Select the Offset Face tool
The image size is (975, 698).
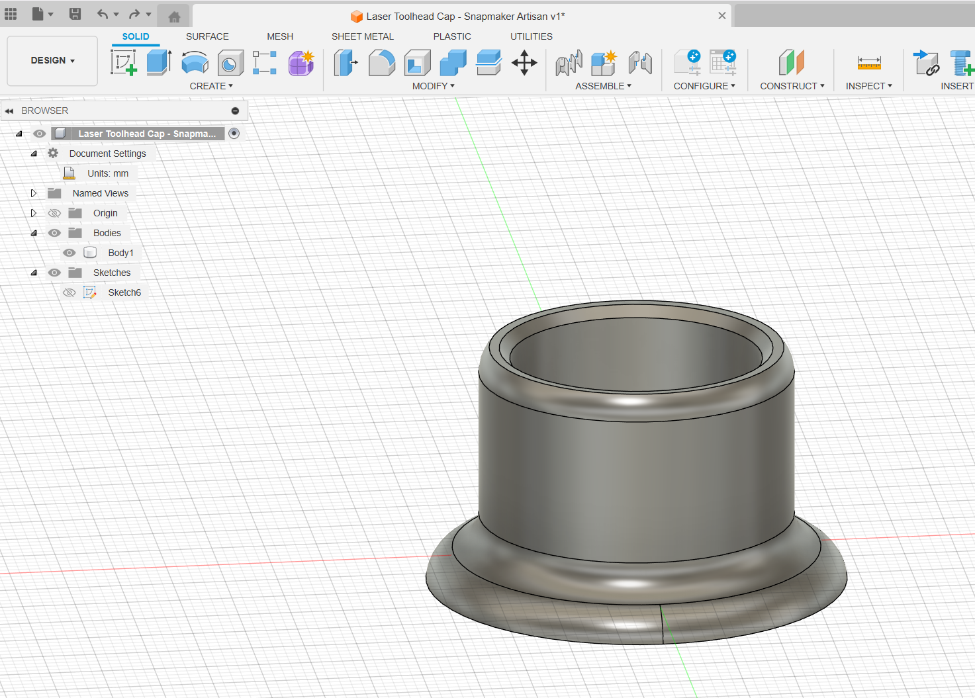pyautogui.click(x=488, y=63)
